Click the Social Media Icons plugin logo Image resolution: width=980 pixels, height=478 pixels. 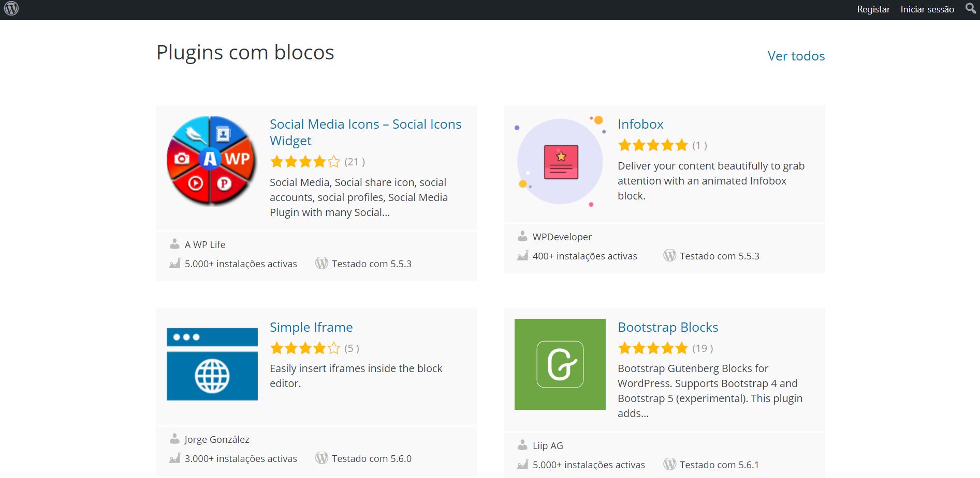pos(212,161)
